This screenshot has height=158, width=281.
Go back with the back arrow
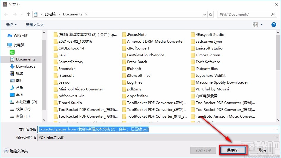(x=6, y=14)
